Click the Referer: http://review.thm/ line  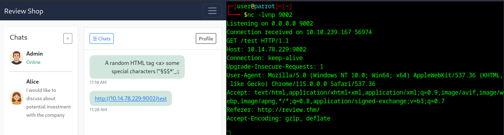tap(273, 110)
